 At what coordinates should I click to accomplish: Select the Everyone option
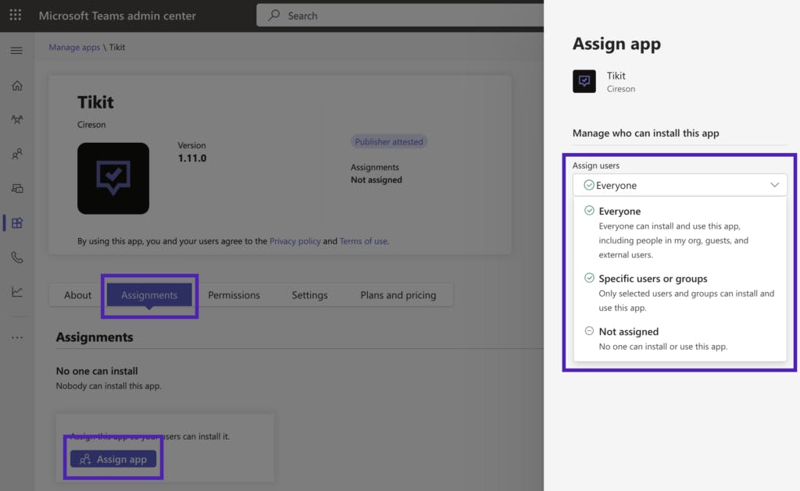pos(620,212)
